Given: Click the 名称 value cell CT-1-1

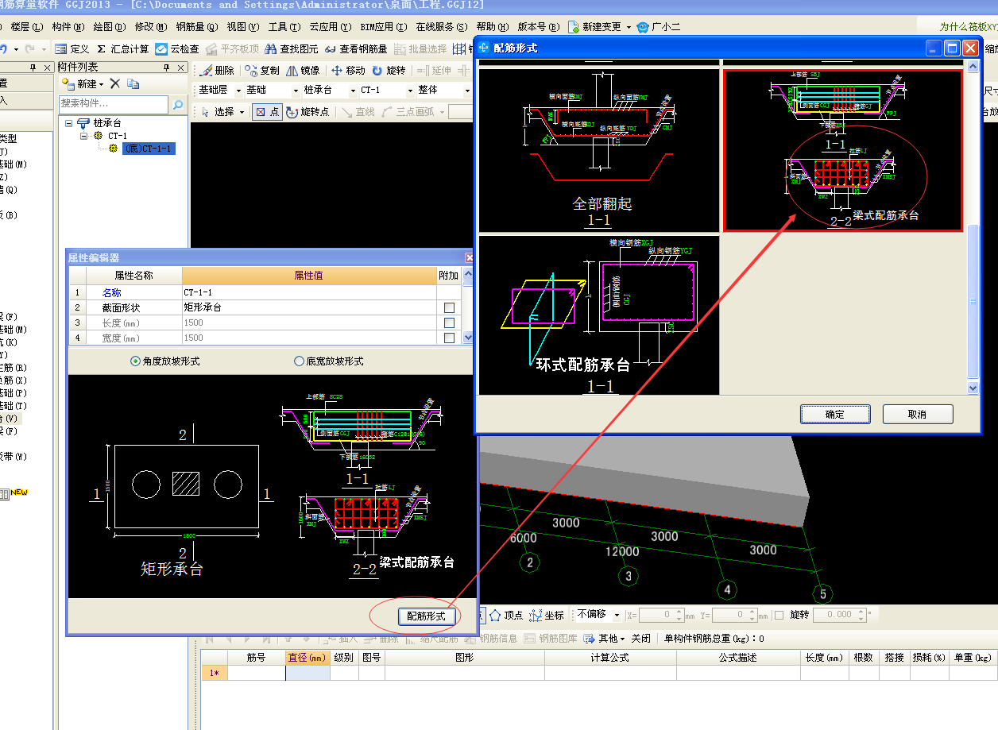Looking at the screenshot, I should (309, 292).
